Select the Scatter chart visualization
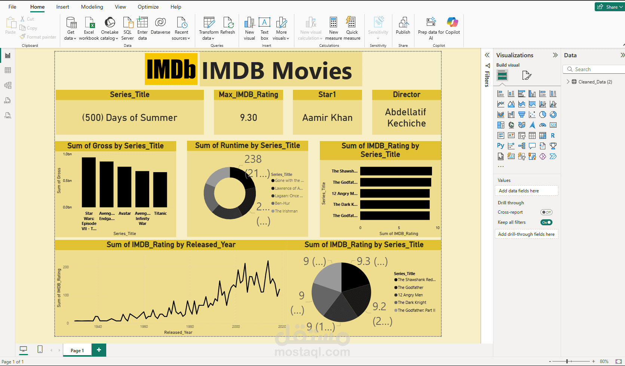This screenshot has height=366, width=625. pyautogui.click(x=532, y=115)
